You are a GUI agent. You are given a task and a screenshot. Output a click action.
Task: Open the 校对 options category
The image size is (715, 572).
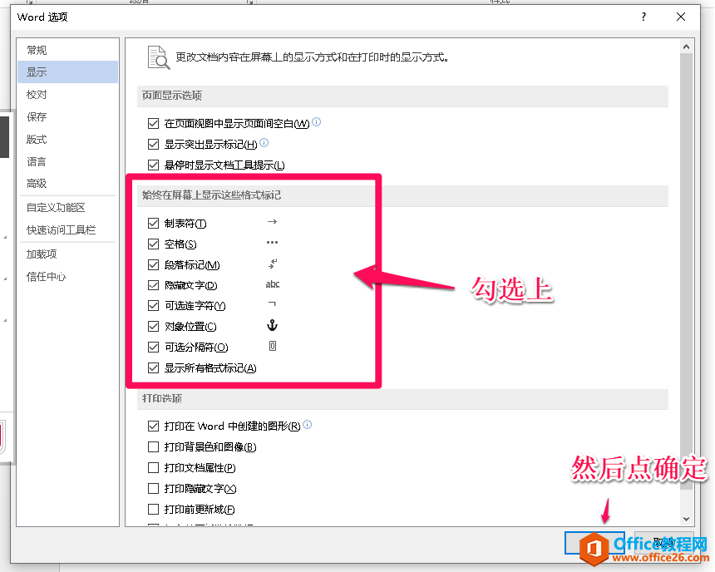(67, 95)
